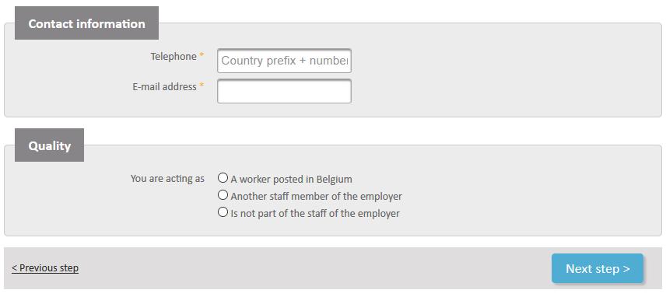Click the Quality section header

coord(49,145)
